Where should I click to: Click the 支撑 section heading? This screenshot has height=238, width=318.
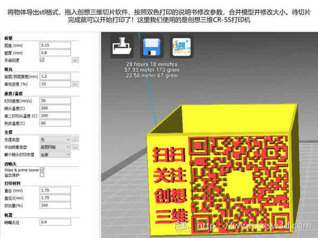(x=8, y=132)
